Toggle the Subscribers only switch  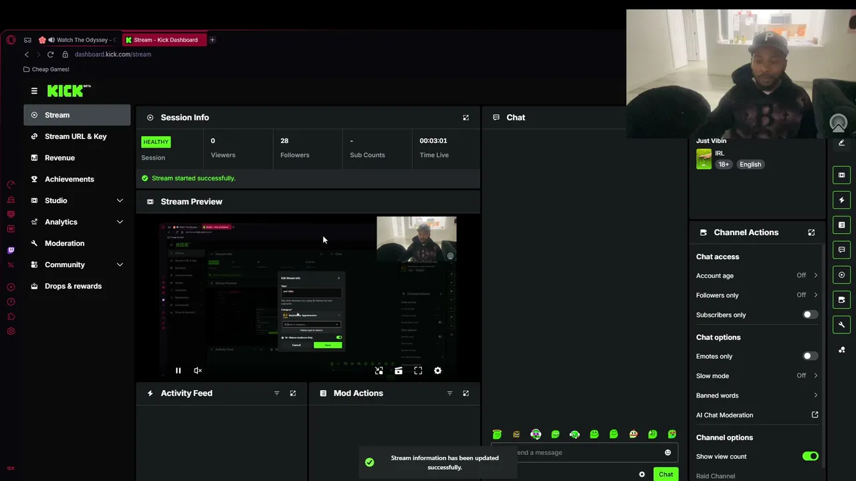click(x=810, y=315)
